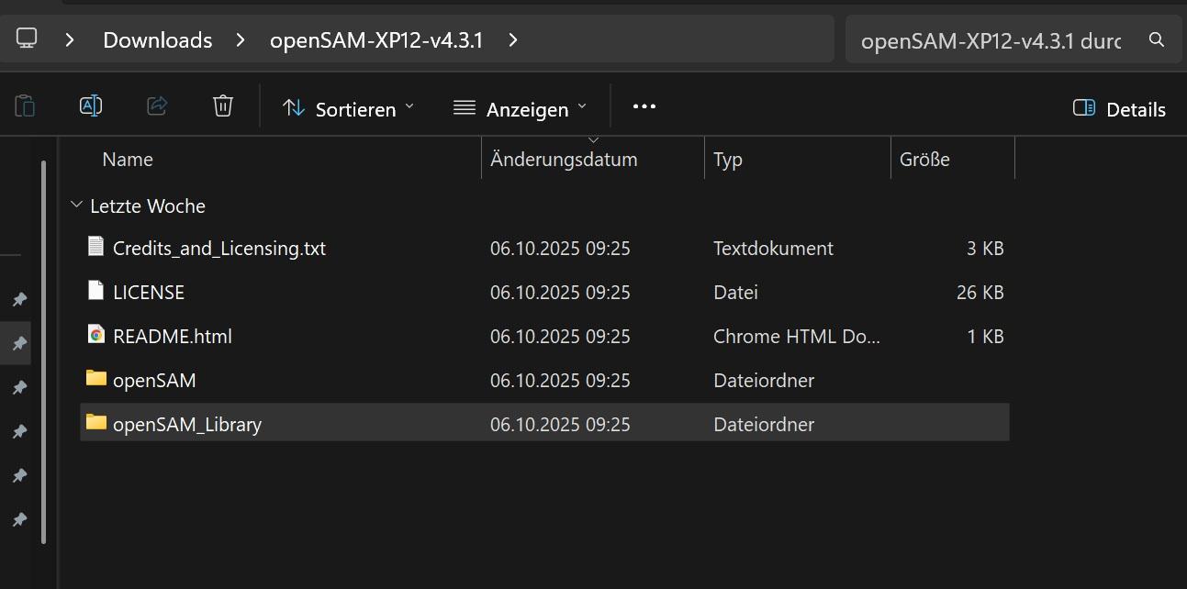Image resolution: width=1187 pixels, height=589 pixels.
Task: Click the This PC monitor icon
Action: (x=27, y=39)
